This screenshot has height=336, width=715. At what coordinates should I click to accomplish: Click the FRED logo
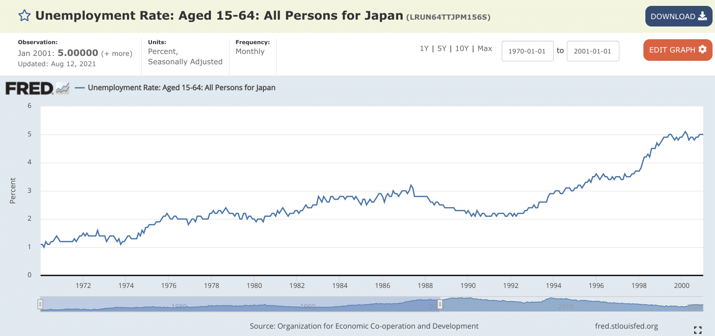(31, 88)
